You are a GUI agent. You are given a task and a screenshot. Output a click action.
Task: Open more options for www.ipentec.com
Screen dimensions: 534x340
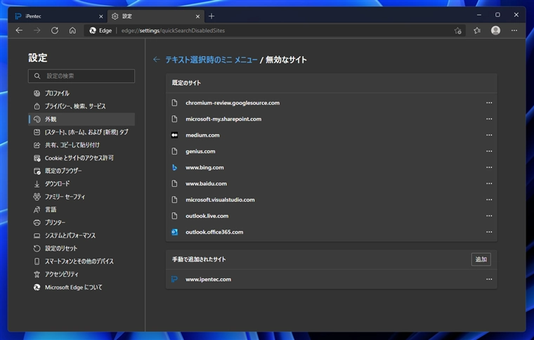[x=489, y=279]
